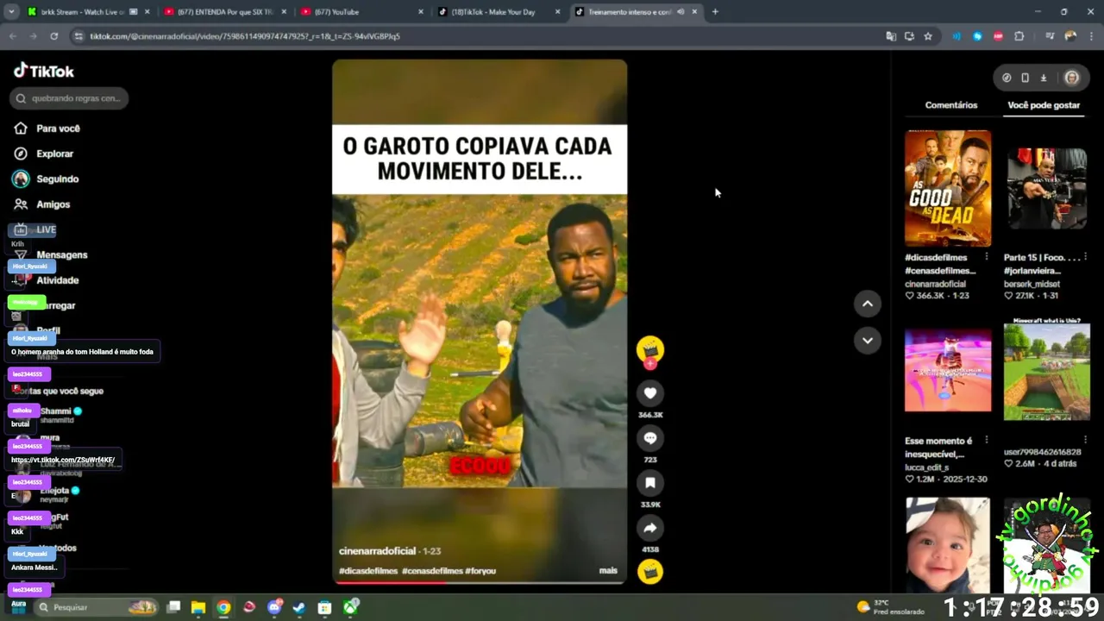Follow cinenarradoficial via yellow avatar
1104x621 pixels.
pos(650,349)
